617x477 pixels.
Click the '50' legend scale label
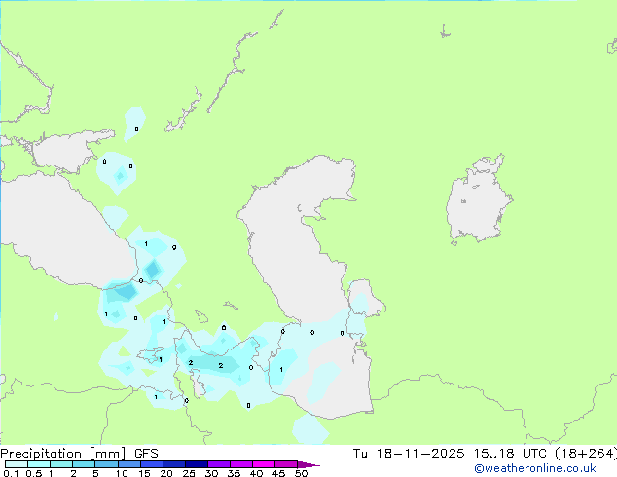click(301, 473)
